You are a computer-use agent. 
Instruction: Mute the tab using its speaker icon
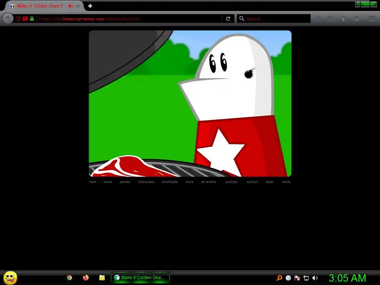click(71, 6)
